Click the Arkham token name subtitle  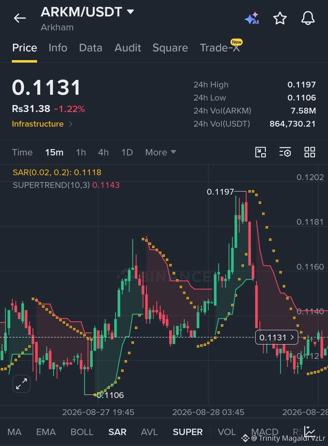click(57, 27)
